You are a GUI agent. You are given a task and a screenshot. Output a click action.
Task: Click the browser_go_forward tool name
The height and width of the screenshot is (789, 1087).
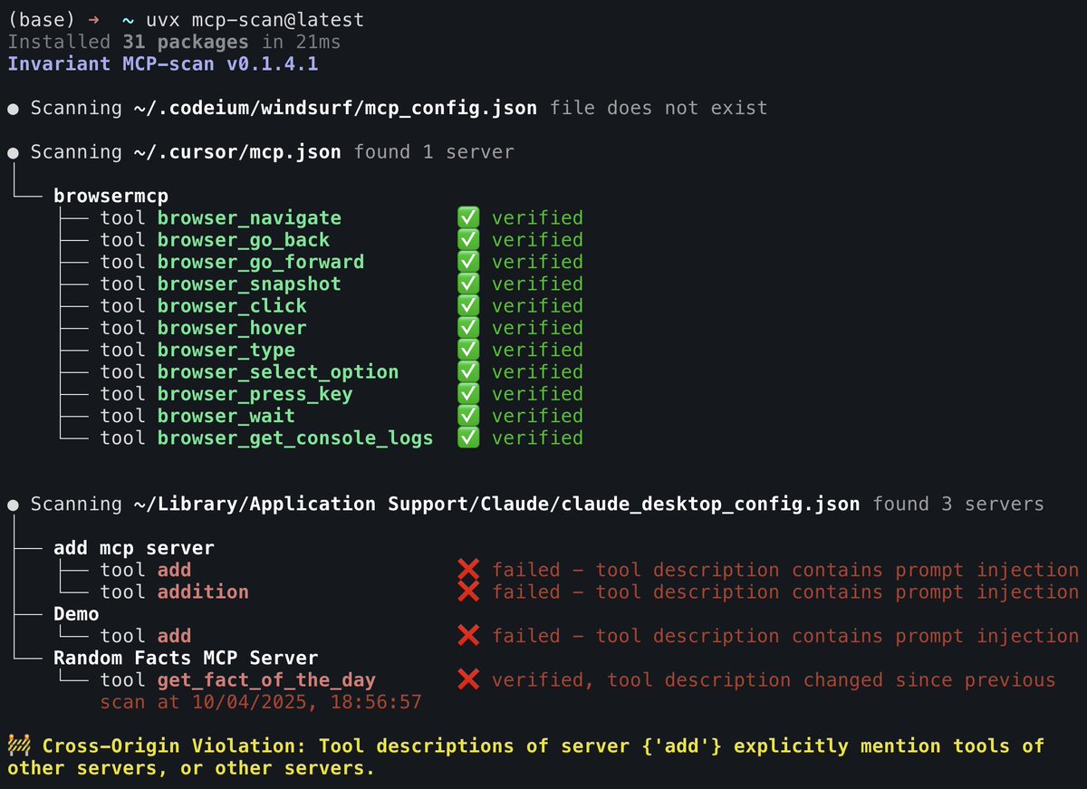pos(261,262)
